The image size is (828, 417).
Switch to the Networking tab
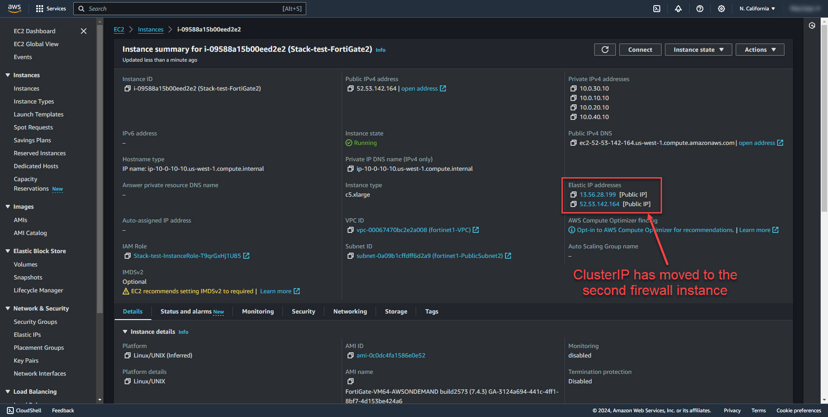[350, 311]
